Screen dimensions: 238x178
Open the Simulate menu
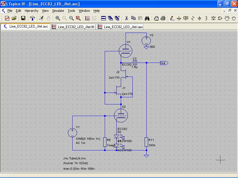pyautogui.click(x=58, y=11)
